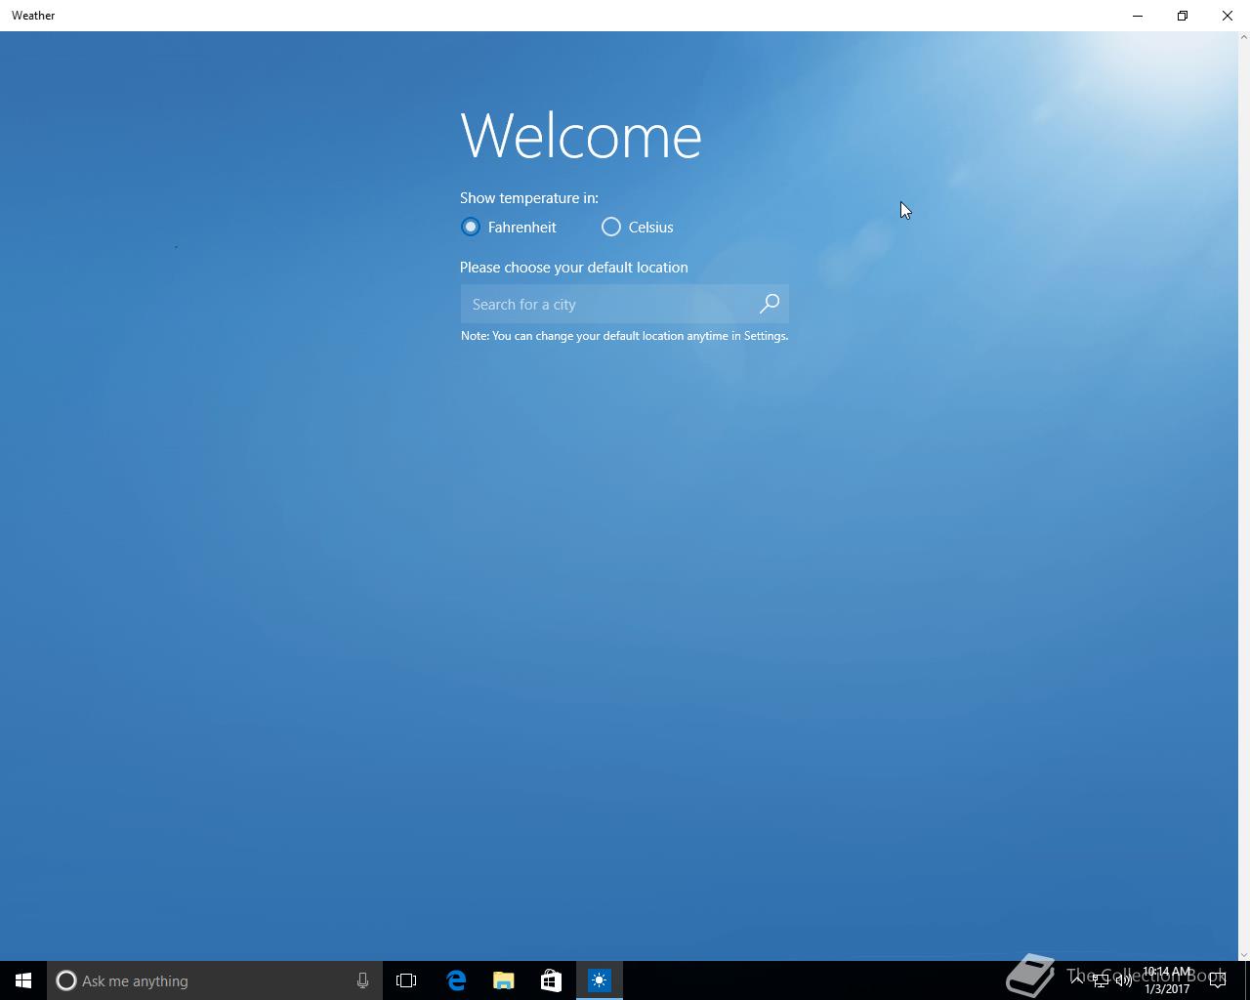This screenshot has width=1250, height=1000.
Task: Show hidden system tray icons
Action: pyautogui.click(x=1077, y=980)
